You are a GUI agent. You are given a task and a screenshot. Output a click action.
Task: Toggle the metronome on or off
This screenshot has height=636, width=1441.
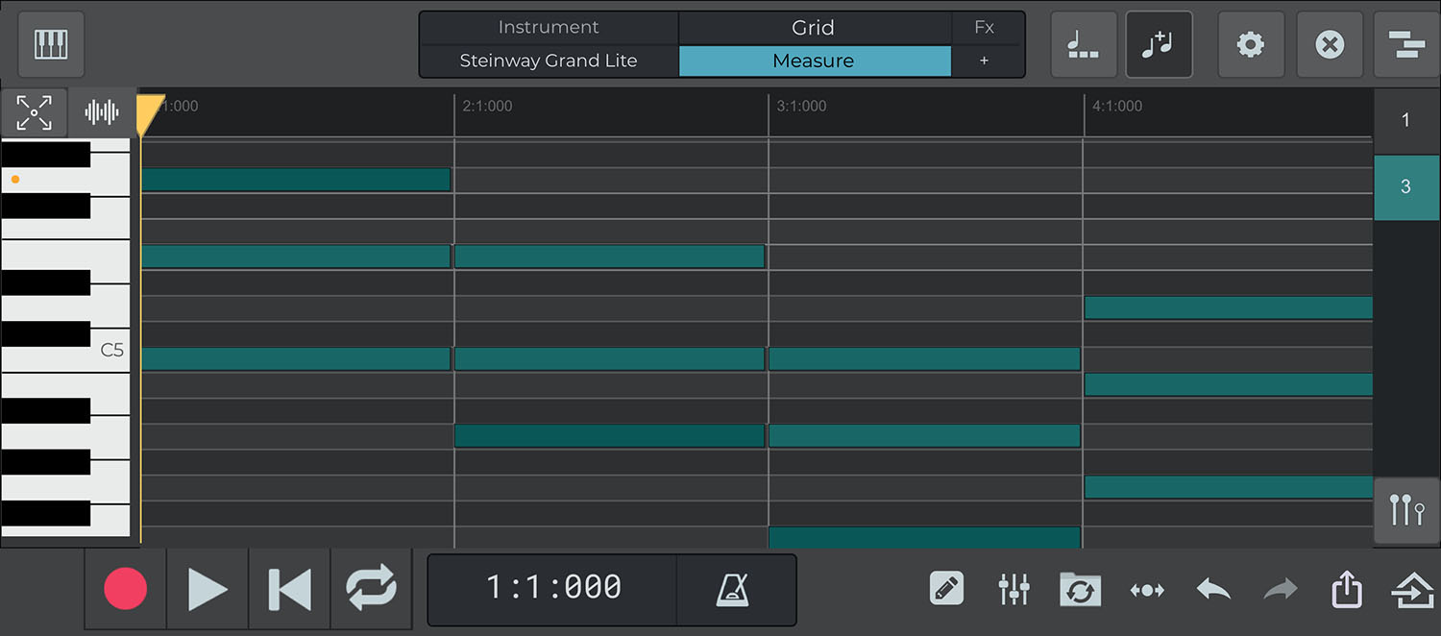[x=735, y=588]
